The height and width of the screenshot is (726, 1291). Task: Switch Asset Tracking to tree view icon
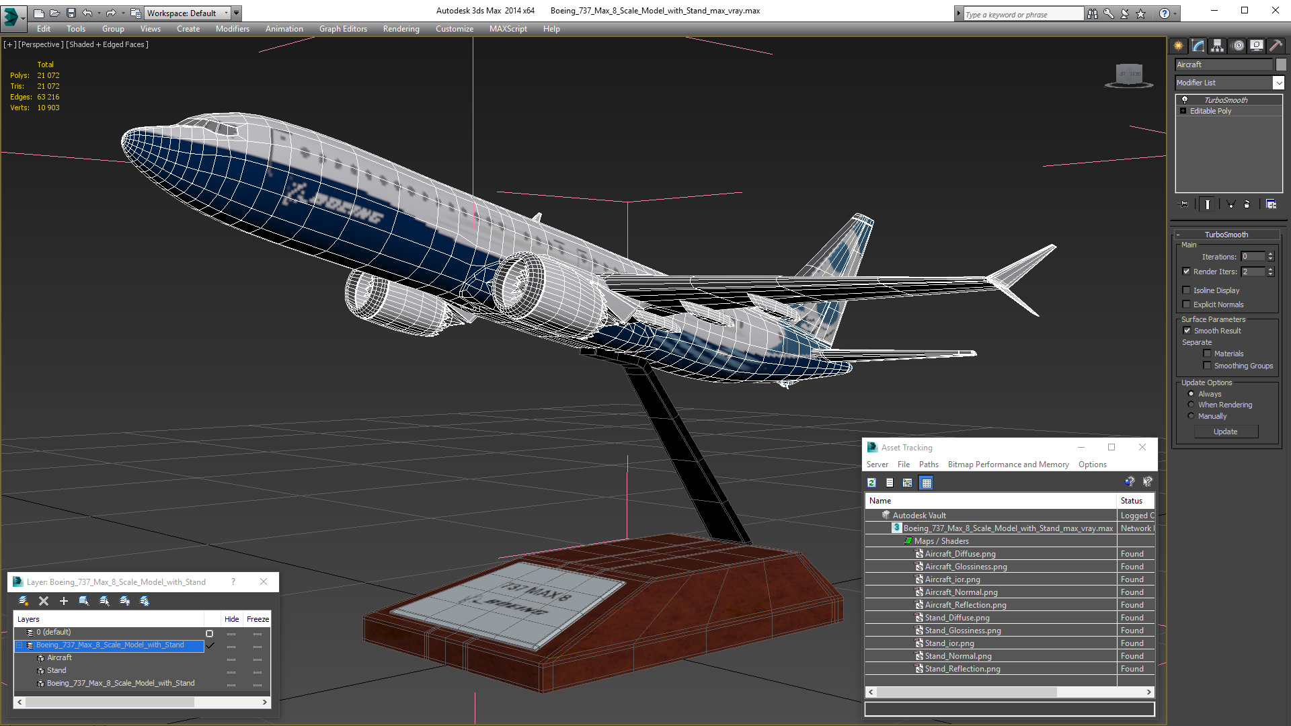(908, 483)
